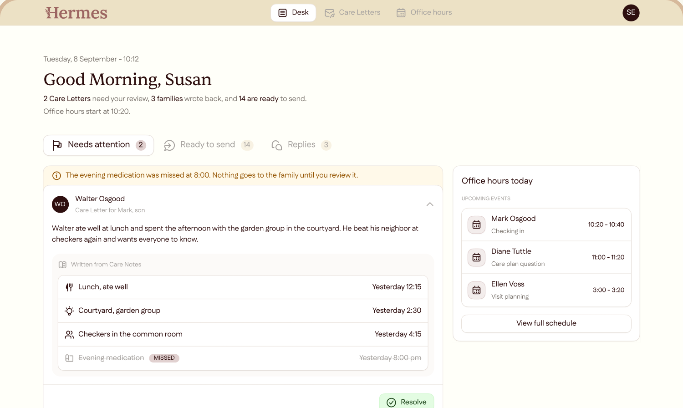Switch to the Desk tab
Screen dimensions: 683x408
pyautogui.click(x=293, y=13)
